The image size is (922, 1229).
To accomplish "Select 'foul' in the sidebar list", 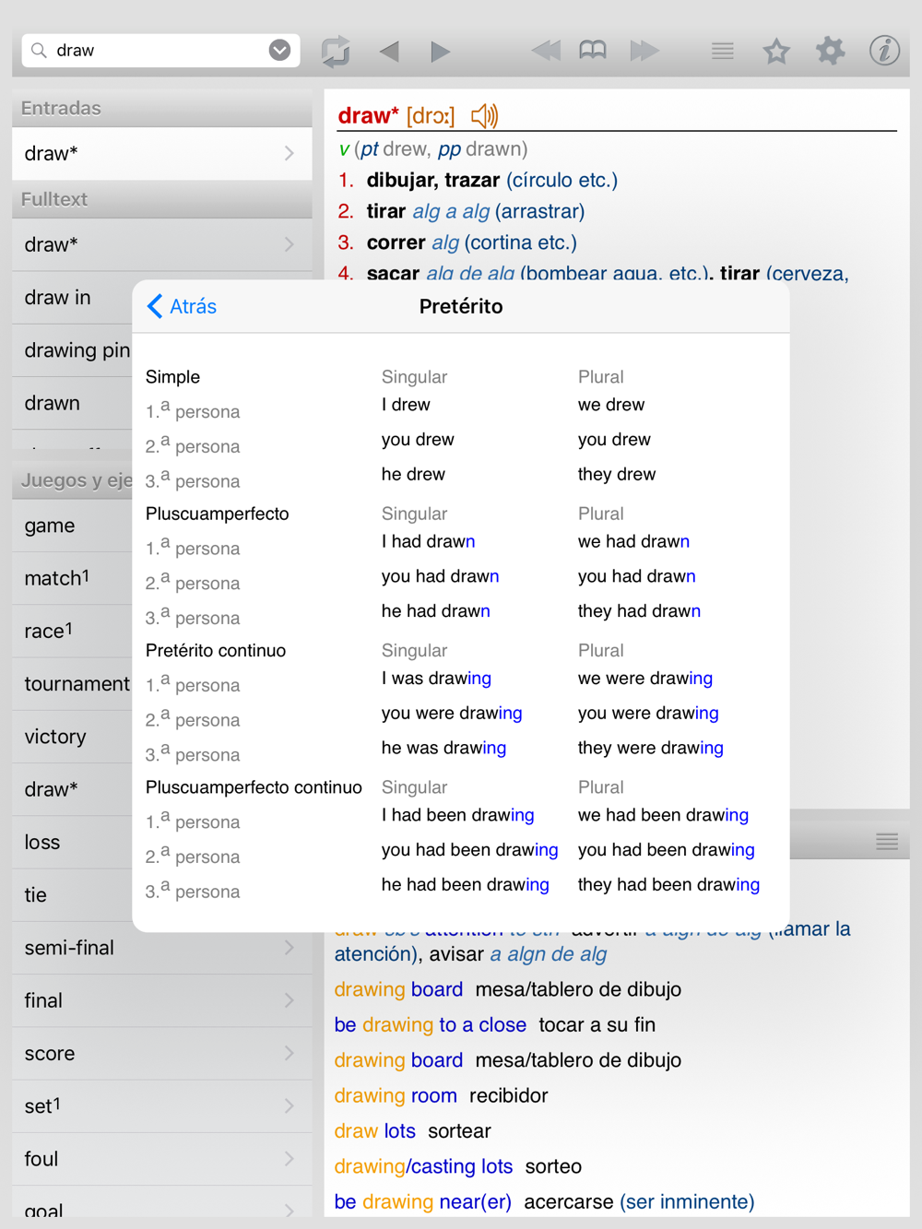I will (162, 1159).
